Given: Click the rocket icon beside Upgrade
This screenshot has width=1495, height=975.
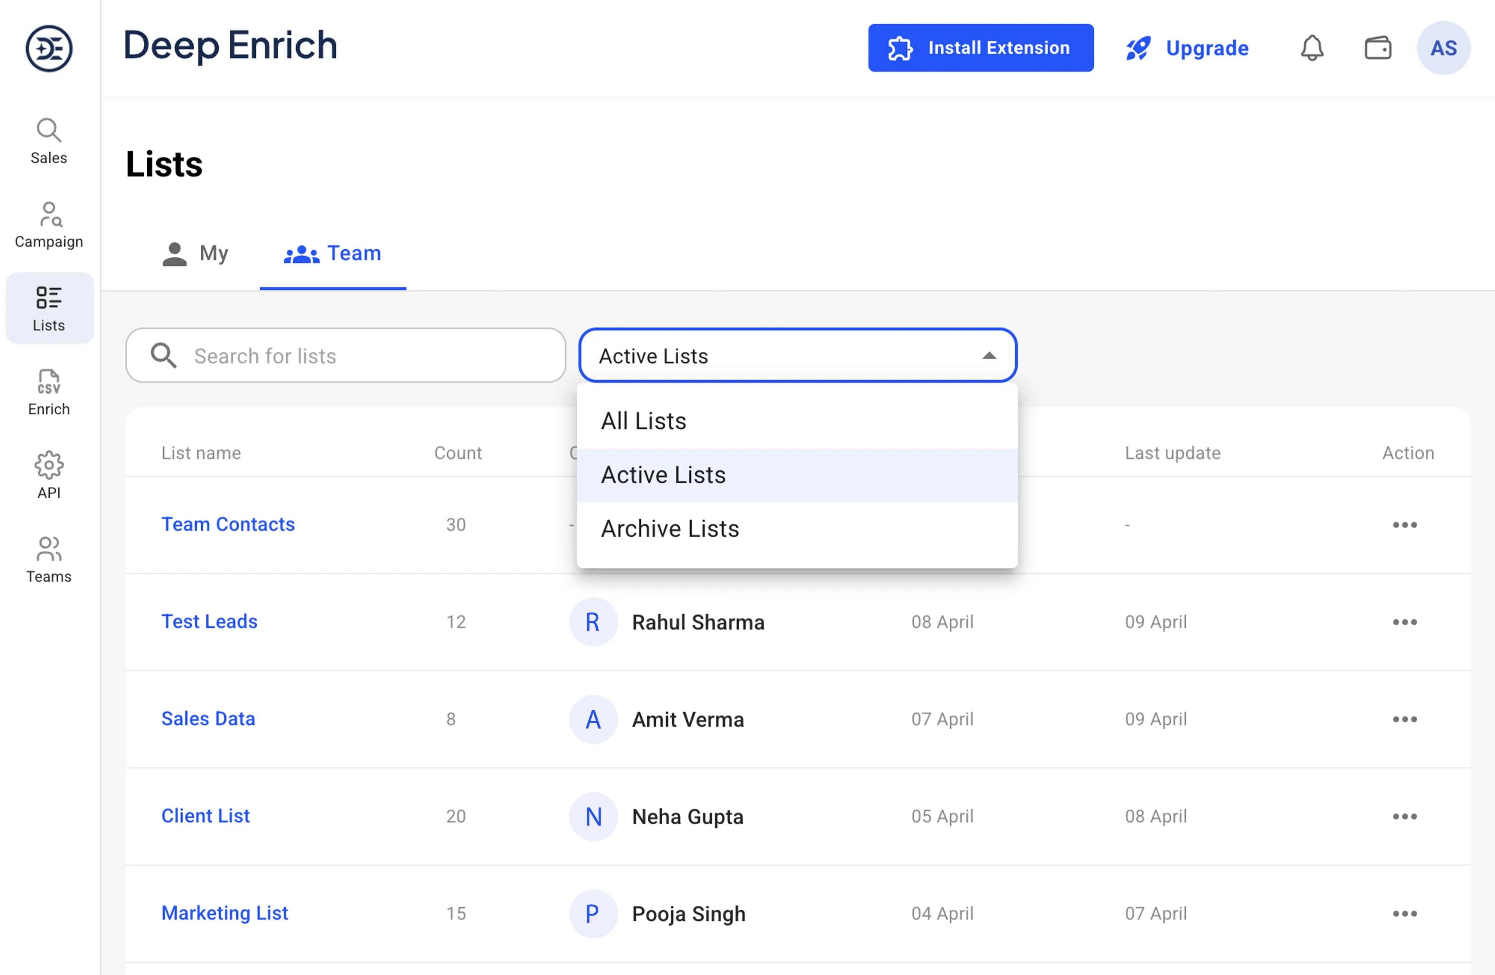Looking at the screenshot, I should point(1138,48).
